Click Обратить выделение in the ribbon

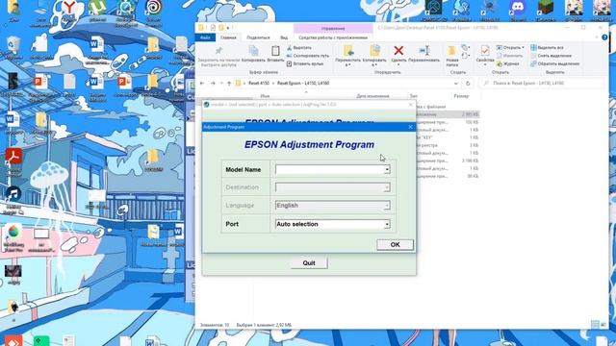tap(555, 63)
